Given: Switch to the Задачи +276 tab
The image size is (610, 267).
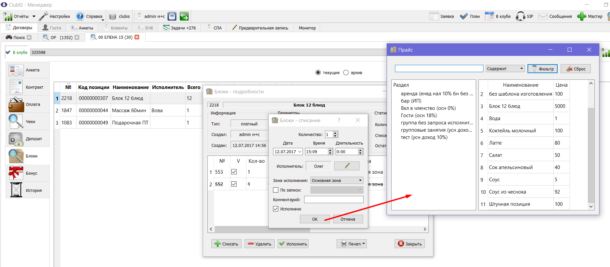Looking at the screenshot, I should tap(179, 28).
